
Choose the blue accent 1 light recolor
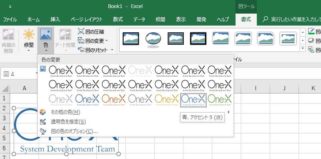coord(87,100)
